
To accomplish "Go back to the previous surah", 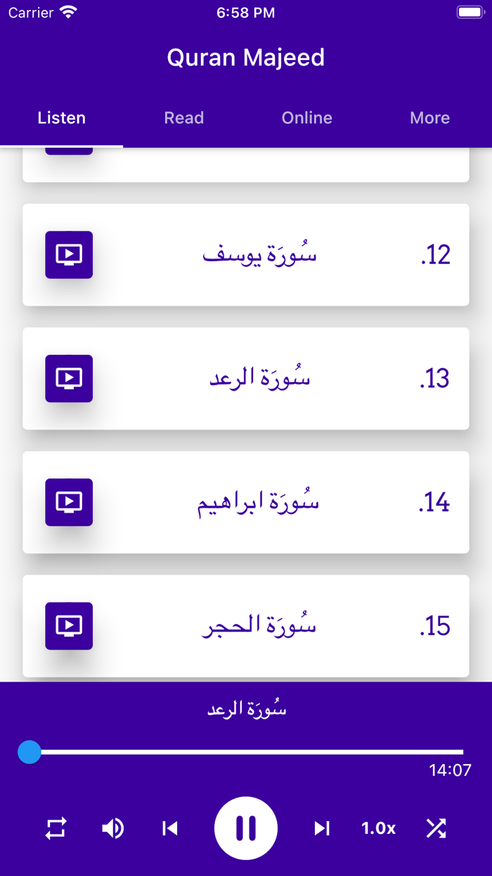I will click(169, 828).
